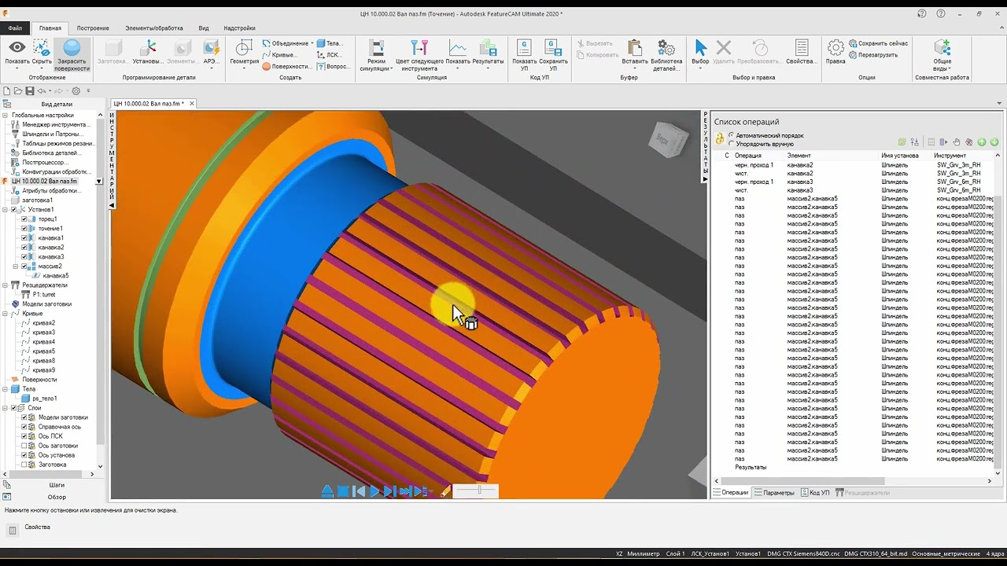Click the open folder icon in quick toolbar
This screenshot has width=1007, height=566.
point(17,91)
